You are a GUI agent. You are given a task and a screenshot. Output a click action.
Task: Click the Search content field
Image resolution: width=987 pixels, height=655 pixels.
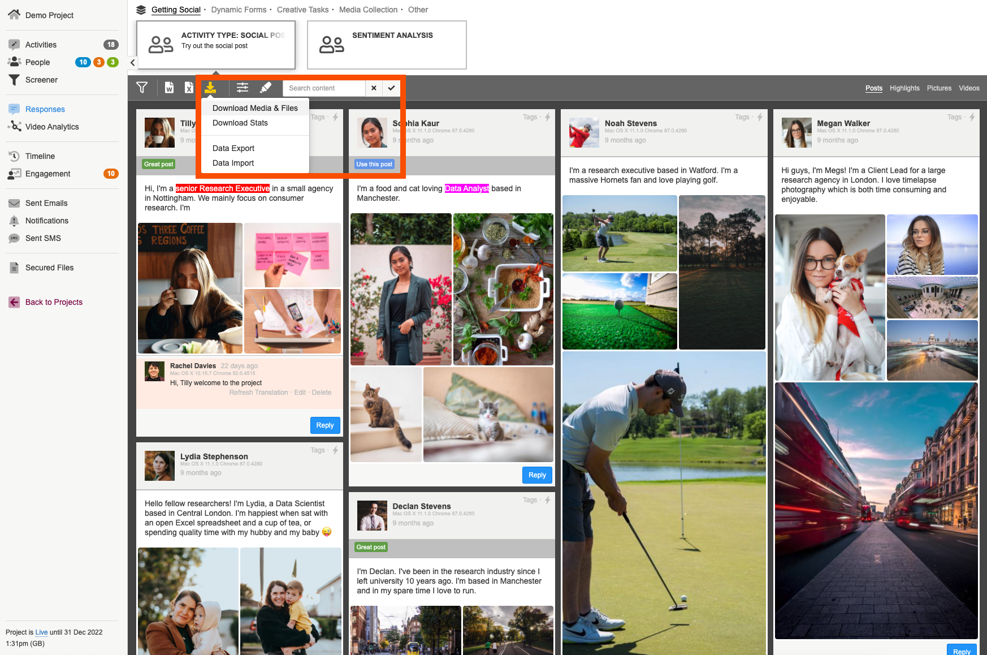click(x=324, y=88)
